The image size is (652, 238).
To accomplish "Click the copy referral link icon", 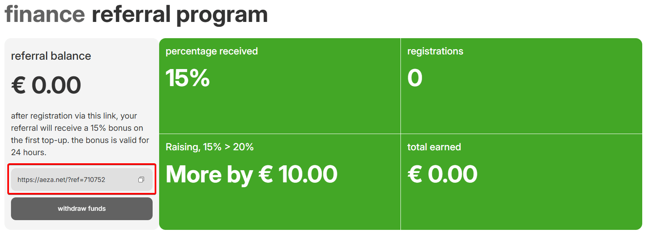I will [x=141, y=180].
